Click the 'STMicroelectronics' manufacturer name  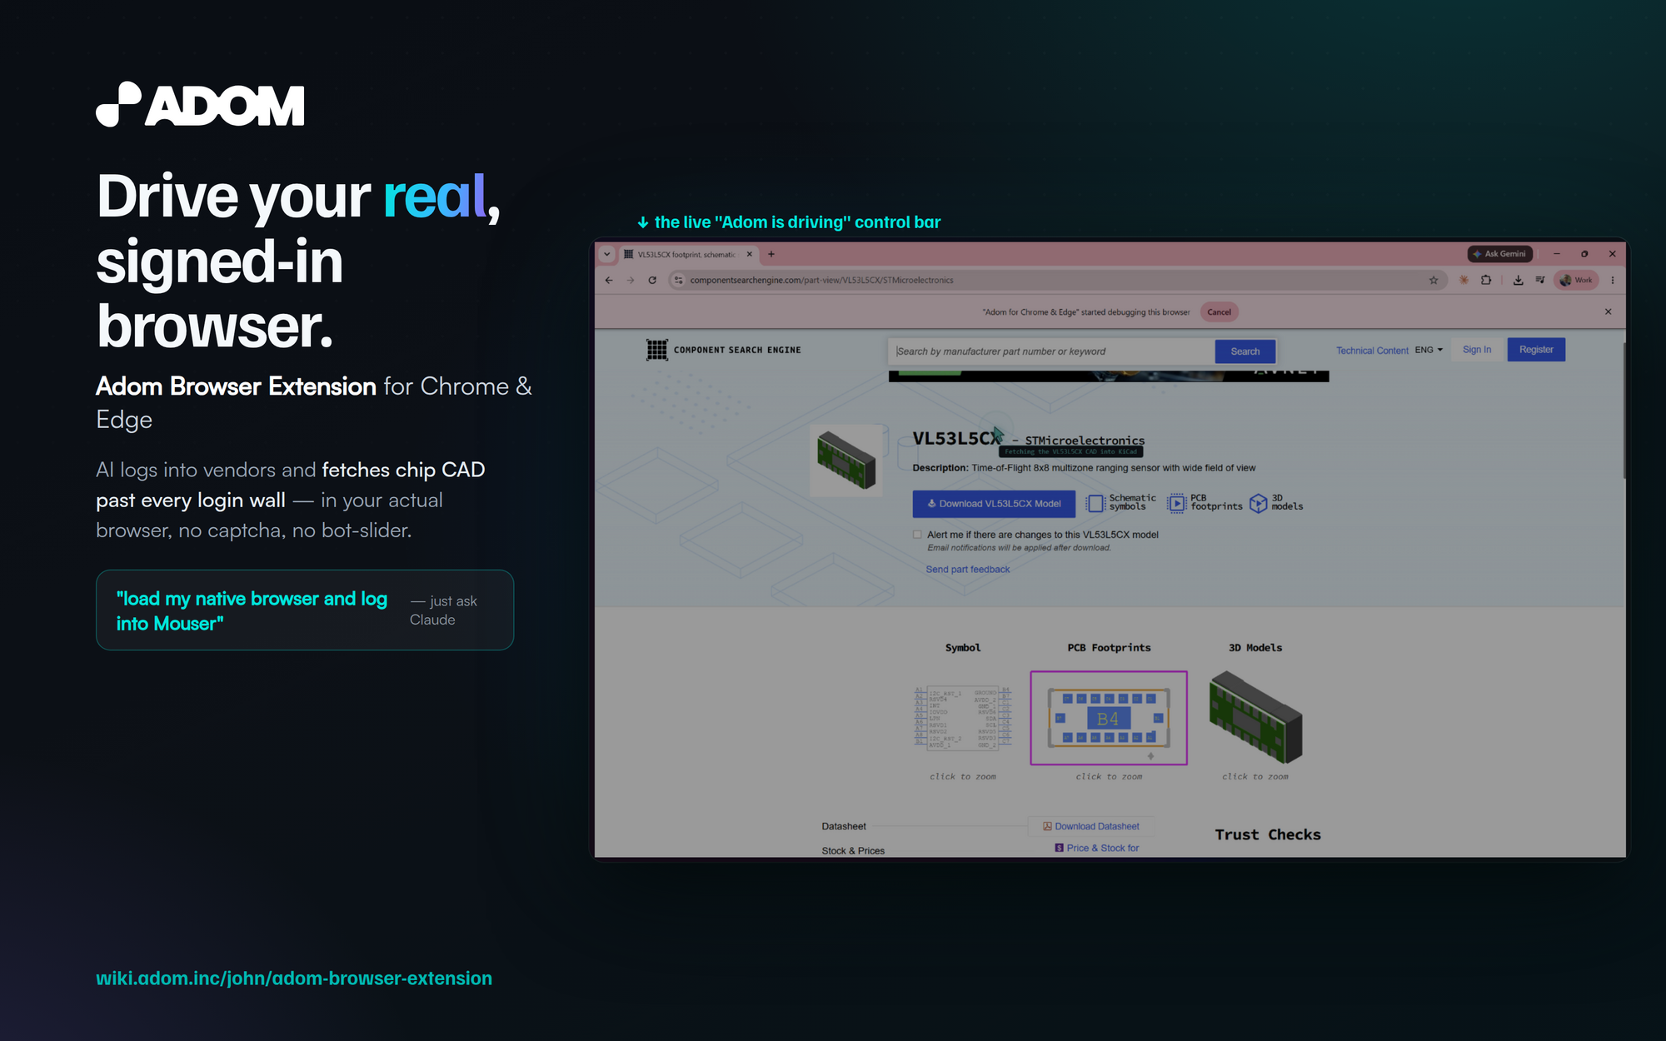tap(1085, 441)
